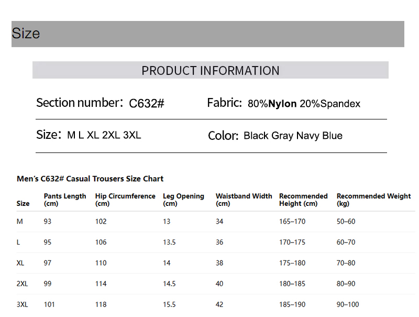Click the Size header bar

208,34
